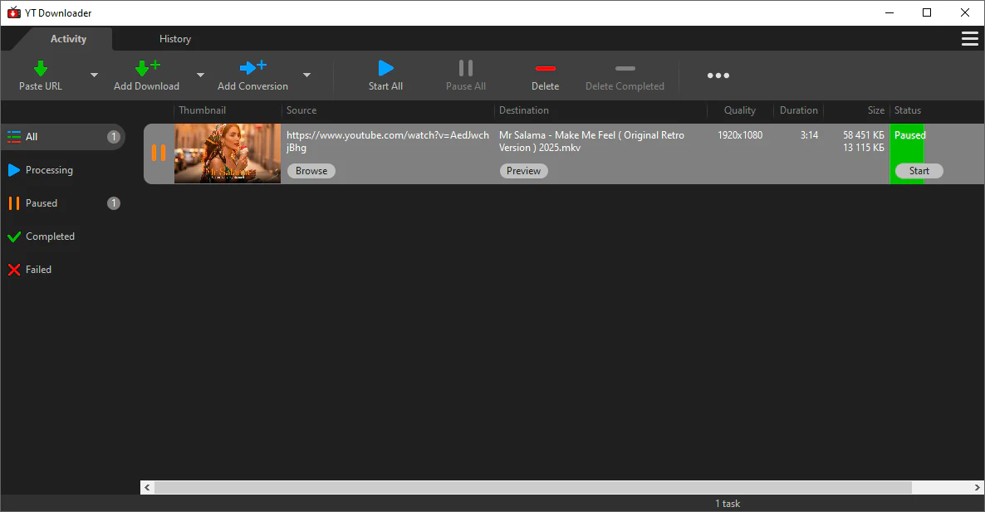
Task: Click the Mr Salama video thumbnail
Action: (228, 154)
